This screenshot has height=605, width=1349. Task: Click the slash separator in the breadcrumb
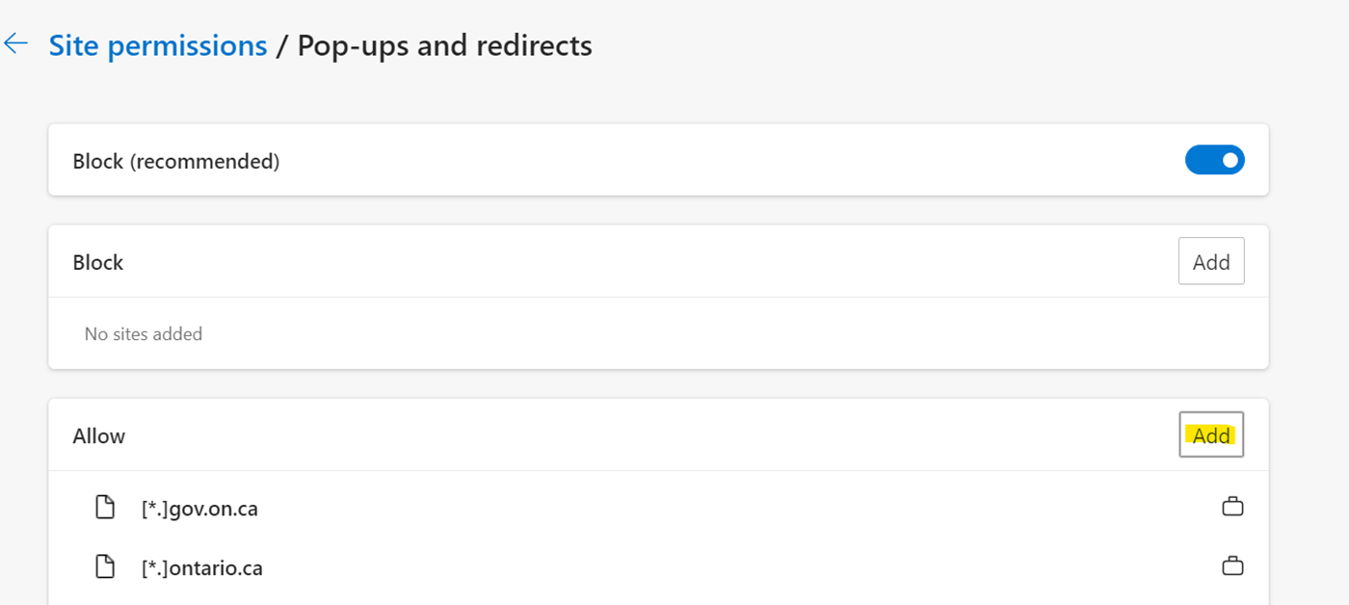(x=281, y=45)
